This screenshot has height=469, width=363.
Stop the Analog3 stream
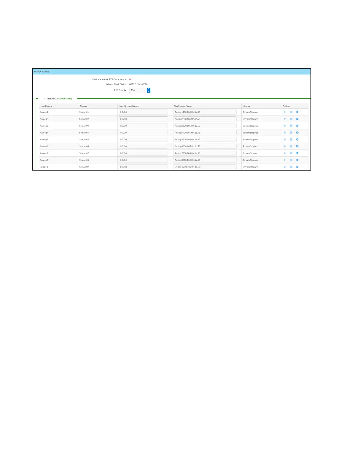pyautogui.click(x=291, y=126)
